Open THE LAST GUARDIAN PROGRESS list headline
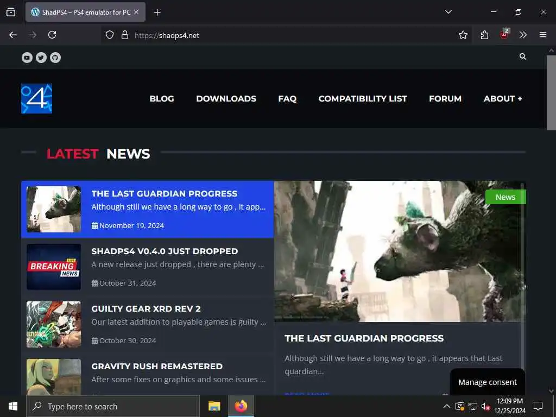 tap(165, 194)
